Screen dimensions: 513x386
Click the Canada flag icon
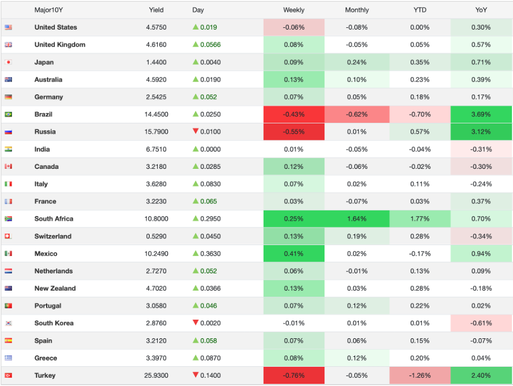8,167
